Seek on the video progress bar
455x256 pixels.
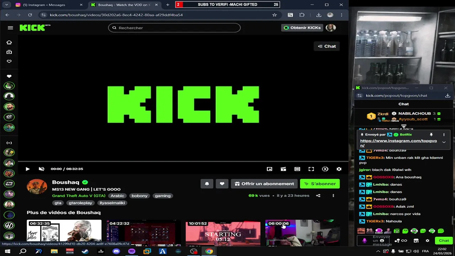tap(183, 161)
